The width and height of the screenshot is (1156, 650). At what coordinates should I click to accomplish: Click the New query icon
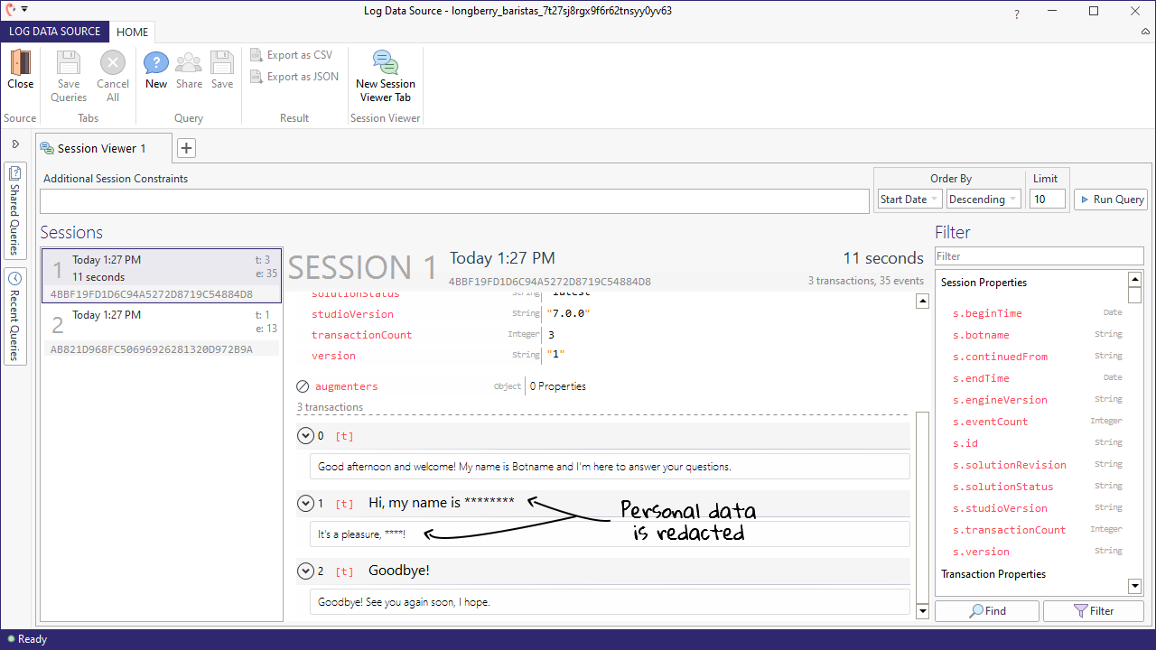[x=156, y=63]
